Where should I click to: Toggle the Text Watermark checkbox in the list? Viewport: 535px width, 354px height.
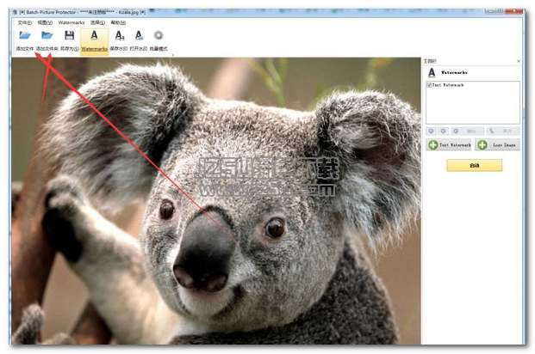[x=429, y=85]
